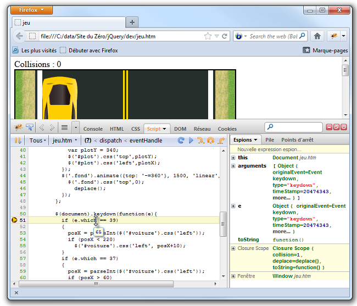Click the Rerun debugger icon
The width and height of the screenshot is (357, 306).
(x=181, y=141)
